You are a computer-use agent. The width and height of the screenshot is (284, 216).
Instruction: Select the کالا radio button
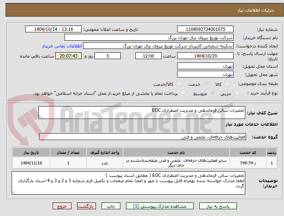(227, 84)
